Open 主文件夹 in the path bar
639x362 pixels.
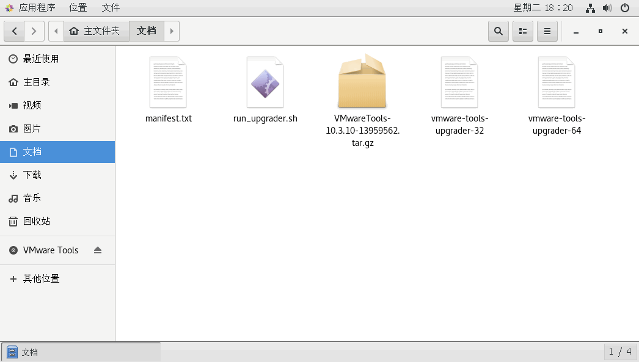96,31
